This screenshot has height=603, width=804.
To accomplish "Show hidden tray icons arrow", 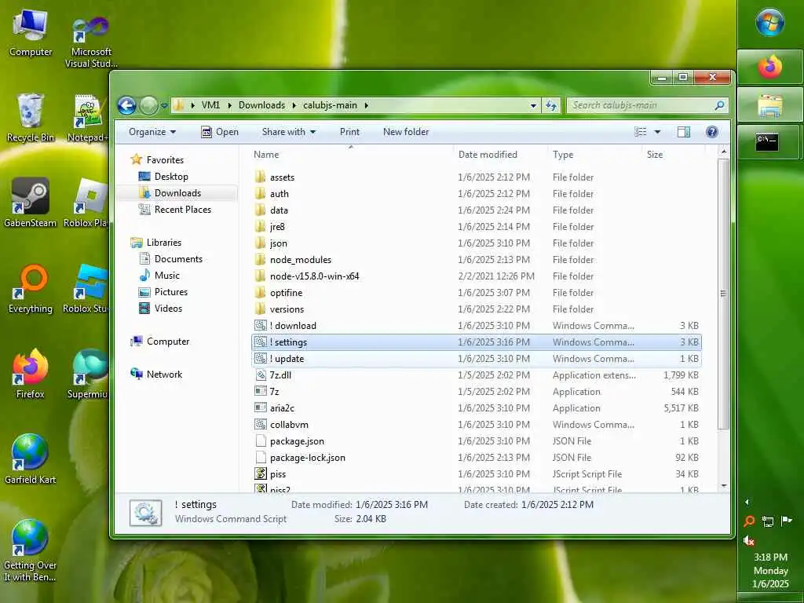I will pos(747,502).
